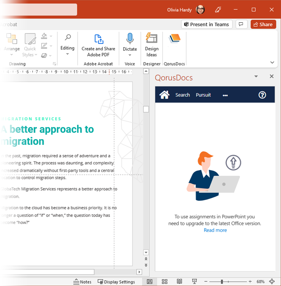Click the pen ink icon beside profile picture

(218, 10)
